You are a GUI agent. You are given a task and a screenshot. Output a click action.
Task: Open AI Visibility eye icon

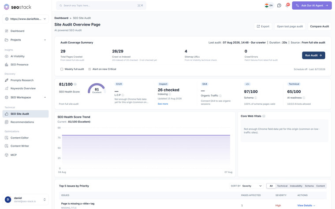tap(7, 56)
